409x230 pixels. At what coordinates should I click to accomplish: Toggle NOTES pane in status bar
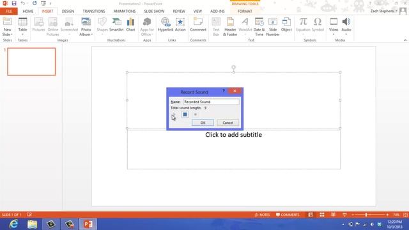coord(263,215)
